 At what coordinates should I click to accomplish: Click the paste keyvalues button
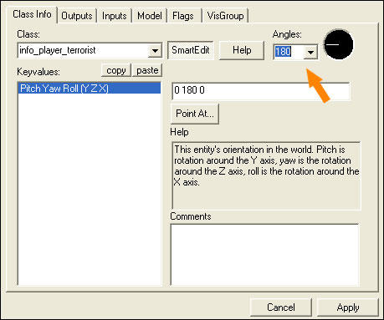(147, 70)
